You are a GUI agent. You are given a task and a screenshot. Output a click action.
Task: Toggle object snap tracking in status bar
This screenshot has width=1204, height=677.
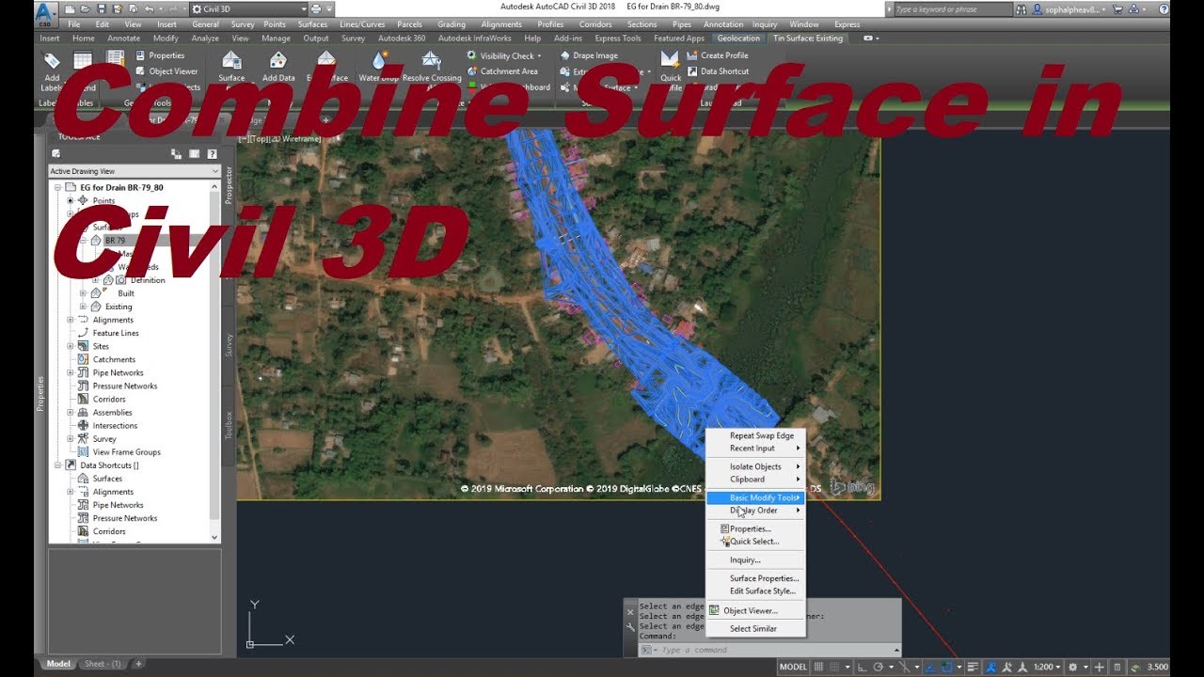tap(929, 667)
